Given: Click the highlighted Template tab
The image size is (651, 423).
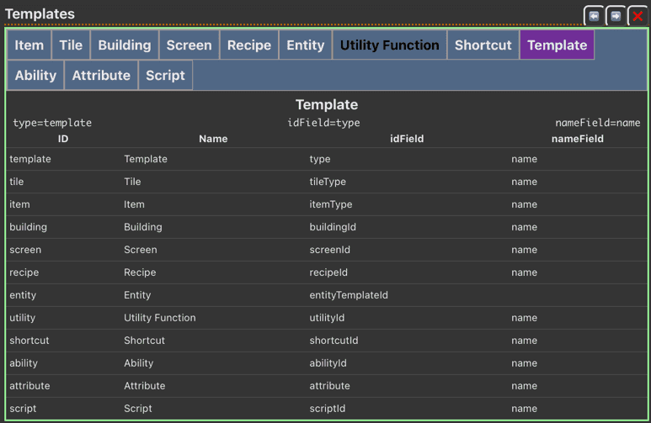Looking at the screenshot, I should [557, 45].
